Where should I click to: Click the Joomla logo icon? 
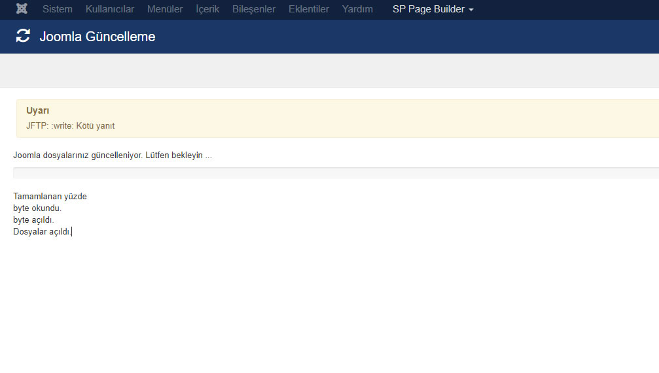22,8
